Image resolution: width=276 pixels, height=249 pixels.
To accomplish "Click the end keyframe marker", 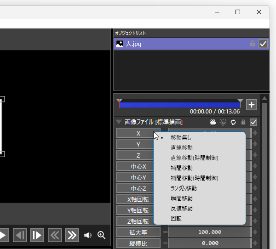I will pos(240,101).
